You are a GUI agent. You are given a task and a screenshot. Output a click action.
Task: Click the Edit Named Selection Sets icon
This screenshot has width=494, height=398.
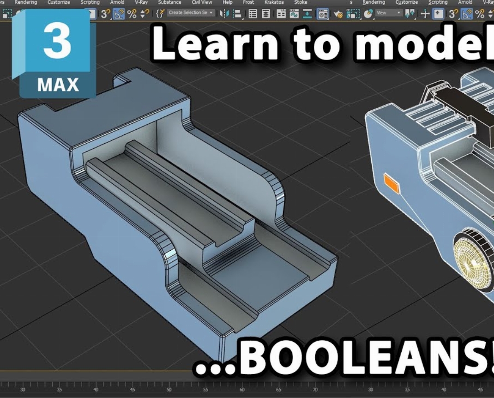pyautogui.click(x=160, y=13)
